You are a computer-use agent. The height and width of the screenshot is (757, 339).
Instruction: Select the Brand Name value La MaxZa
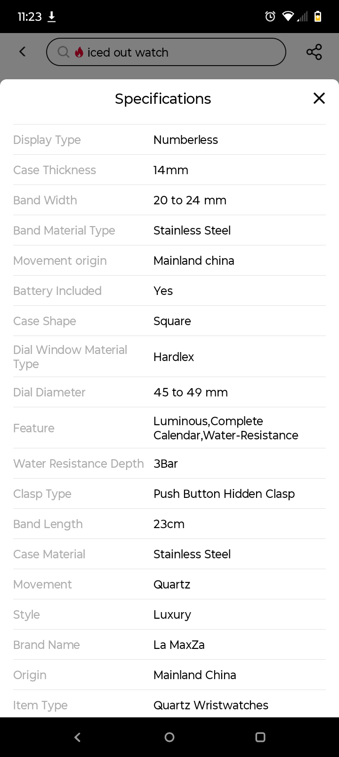click(179, 645)
